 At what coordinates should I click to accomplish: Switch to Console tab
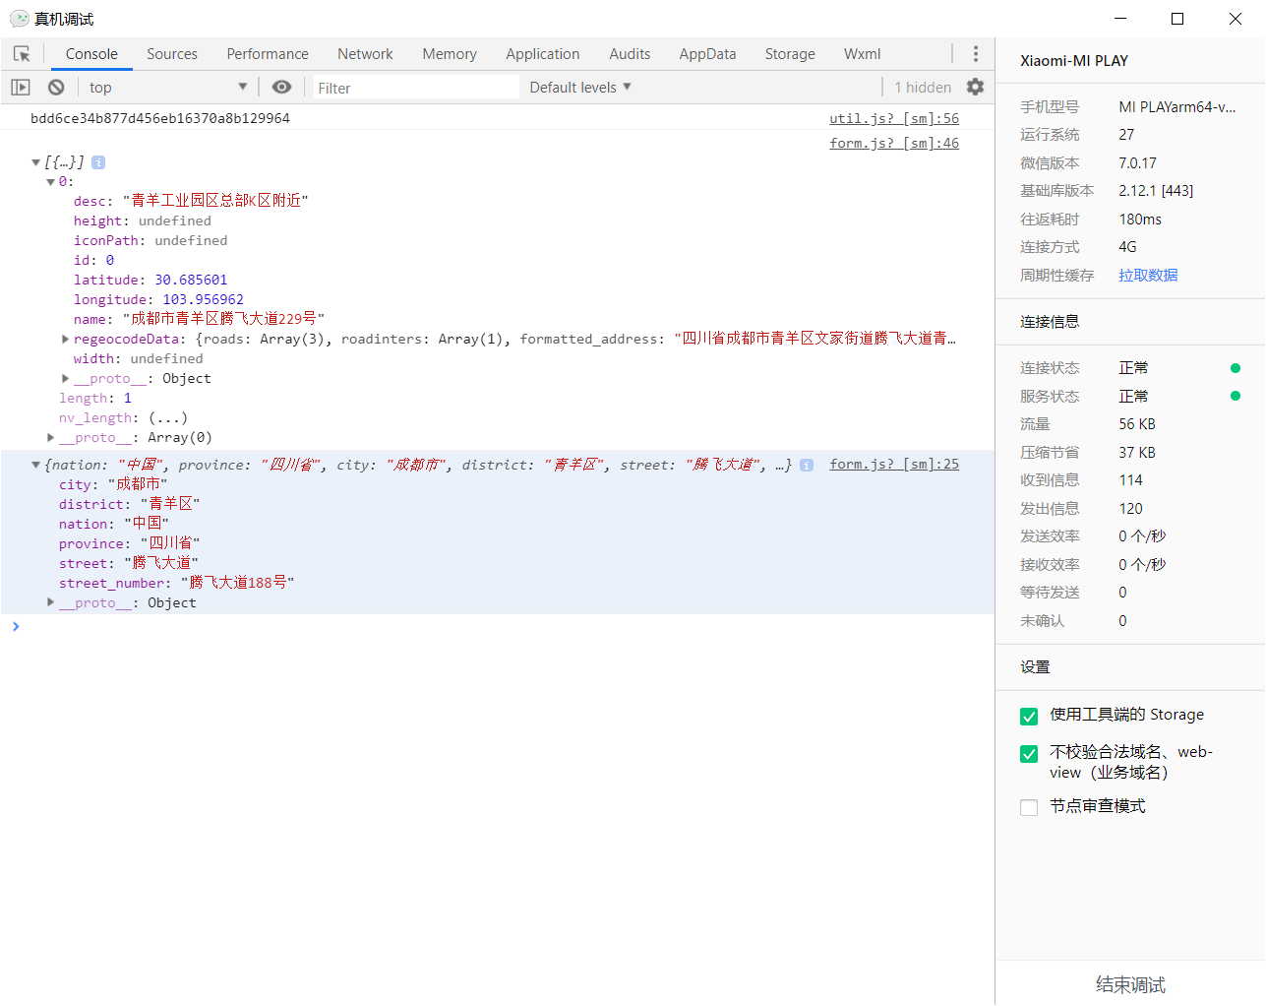click(x=91, y=54)
